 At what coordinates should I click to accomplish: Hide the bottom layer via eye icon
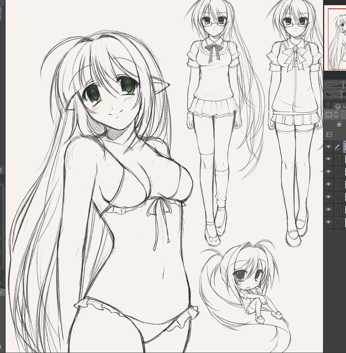(329, 222)
